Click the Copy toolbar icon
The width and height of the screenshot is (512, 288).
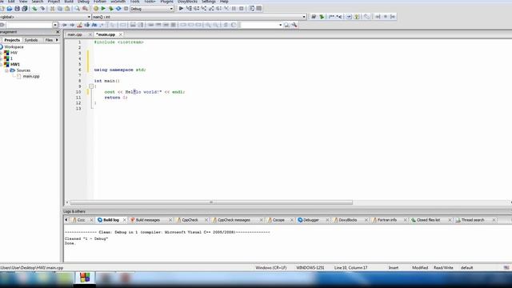[60, 9]
